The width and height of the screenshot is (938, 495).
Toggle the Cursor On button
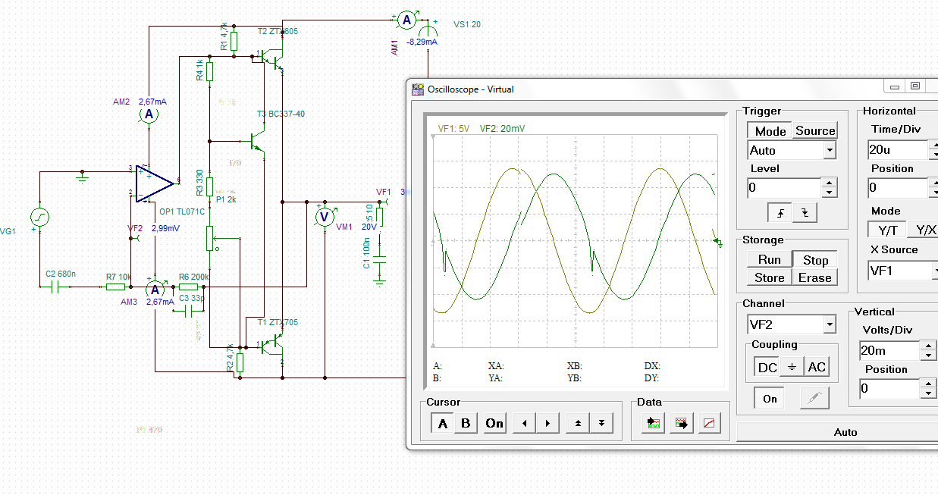494,423
